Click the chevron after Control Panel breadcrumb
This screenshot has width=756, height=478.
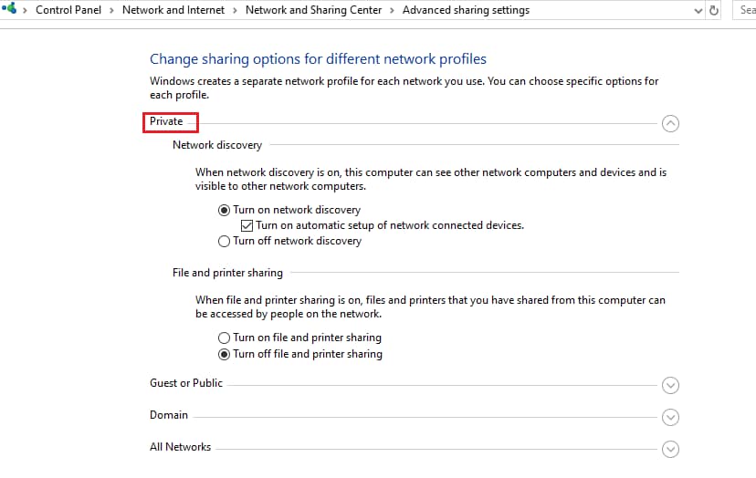tap(114, 10)
